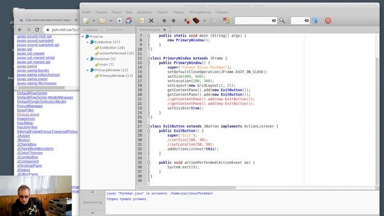
Task: Collapse the Классы tree node
Action: (83, 37)
